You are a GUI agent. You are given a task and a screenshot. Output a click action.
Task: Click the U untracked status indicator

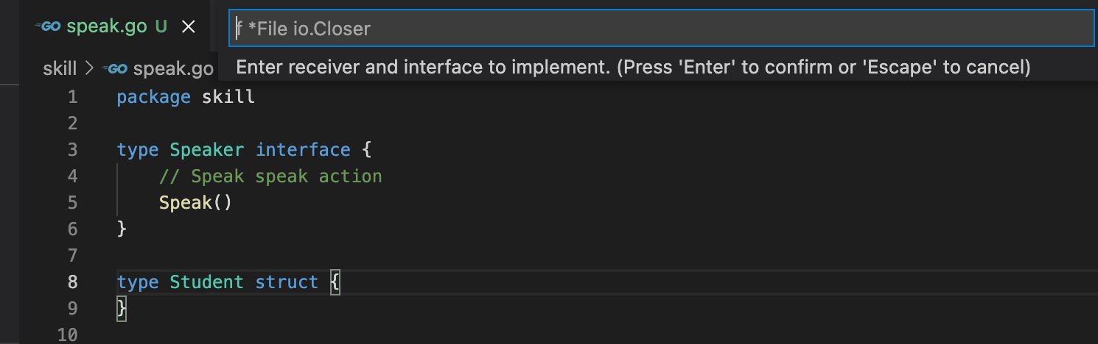pos(161,27)
